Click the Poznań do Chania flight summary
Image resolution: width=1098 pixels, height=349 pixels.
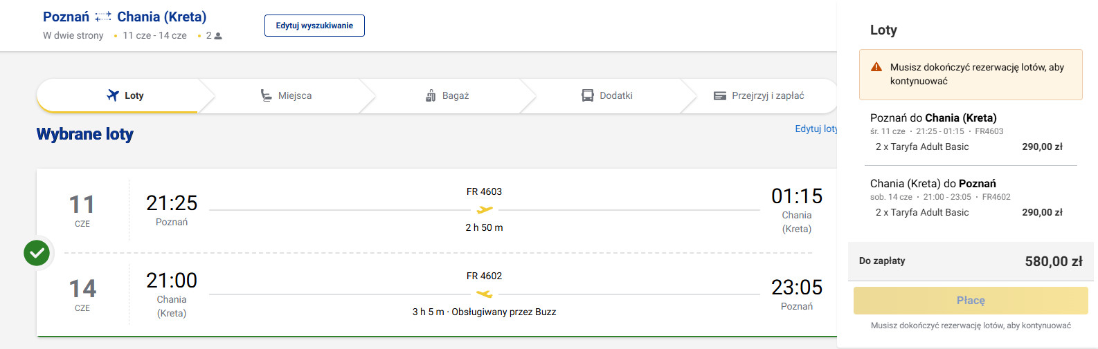click(933, 118)
